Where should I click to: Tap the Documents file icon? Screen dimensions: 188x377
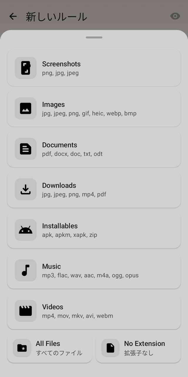26,149
